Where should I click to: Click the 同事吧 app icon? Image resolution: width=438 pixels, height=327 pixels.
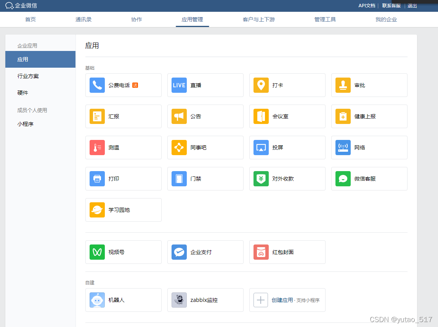179,148
